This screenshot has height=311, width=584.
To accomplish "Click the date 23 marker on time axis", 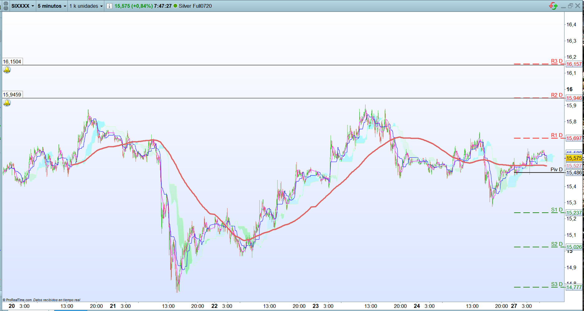I will coord(315,306).
